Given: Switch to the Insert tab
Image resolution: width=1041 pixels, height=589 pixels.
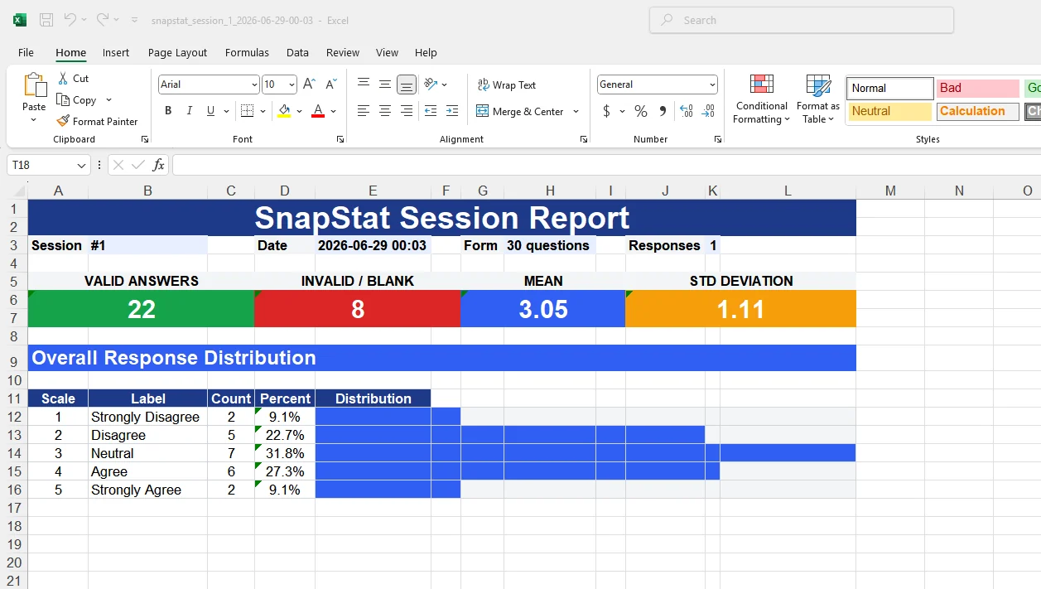Looking at the screenshot, I should [x=116, y=52].
